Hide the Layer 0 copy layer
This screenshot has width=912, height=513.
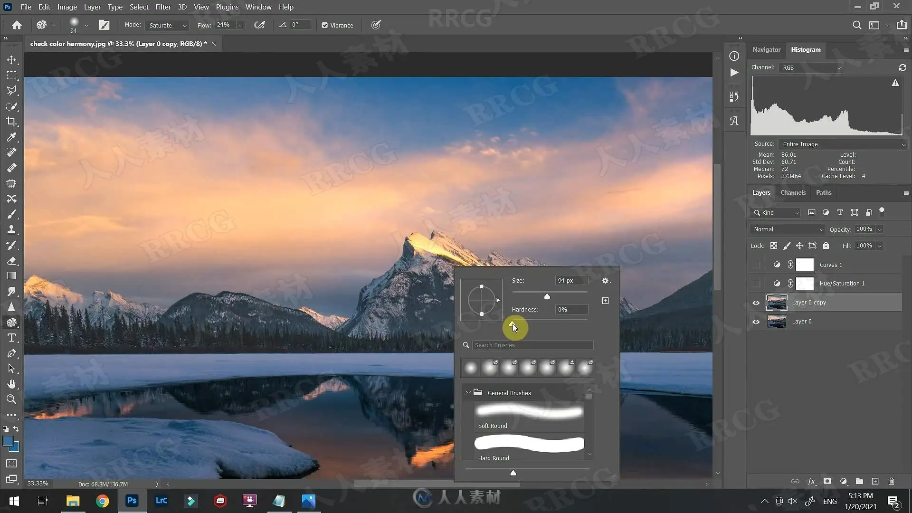point(756,303)
